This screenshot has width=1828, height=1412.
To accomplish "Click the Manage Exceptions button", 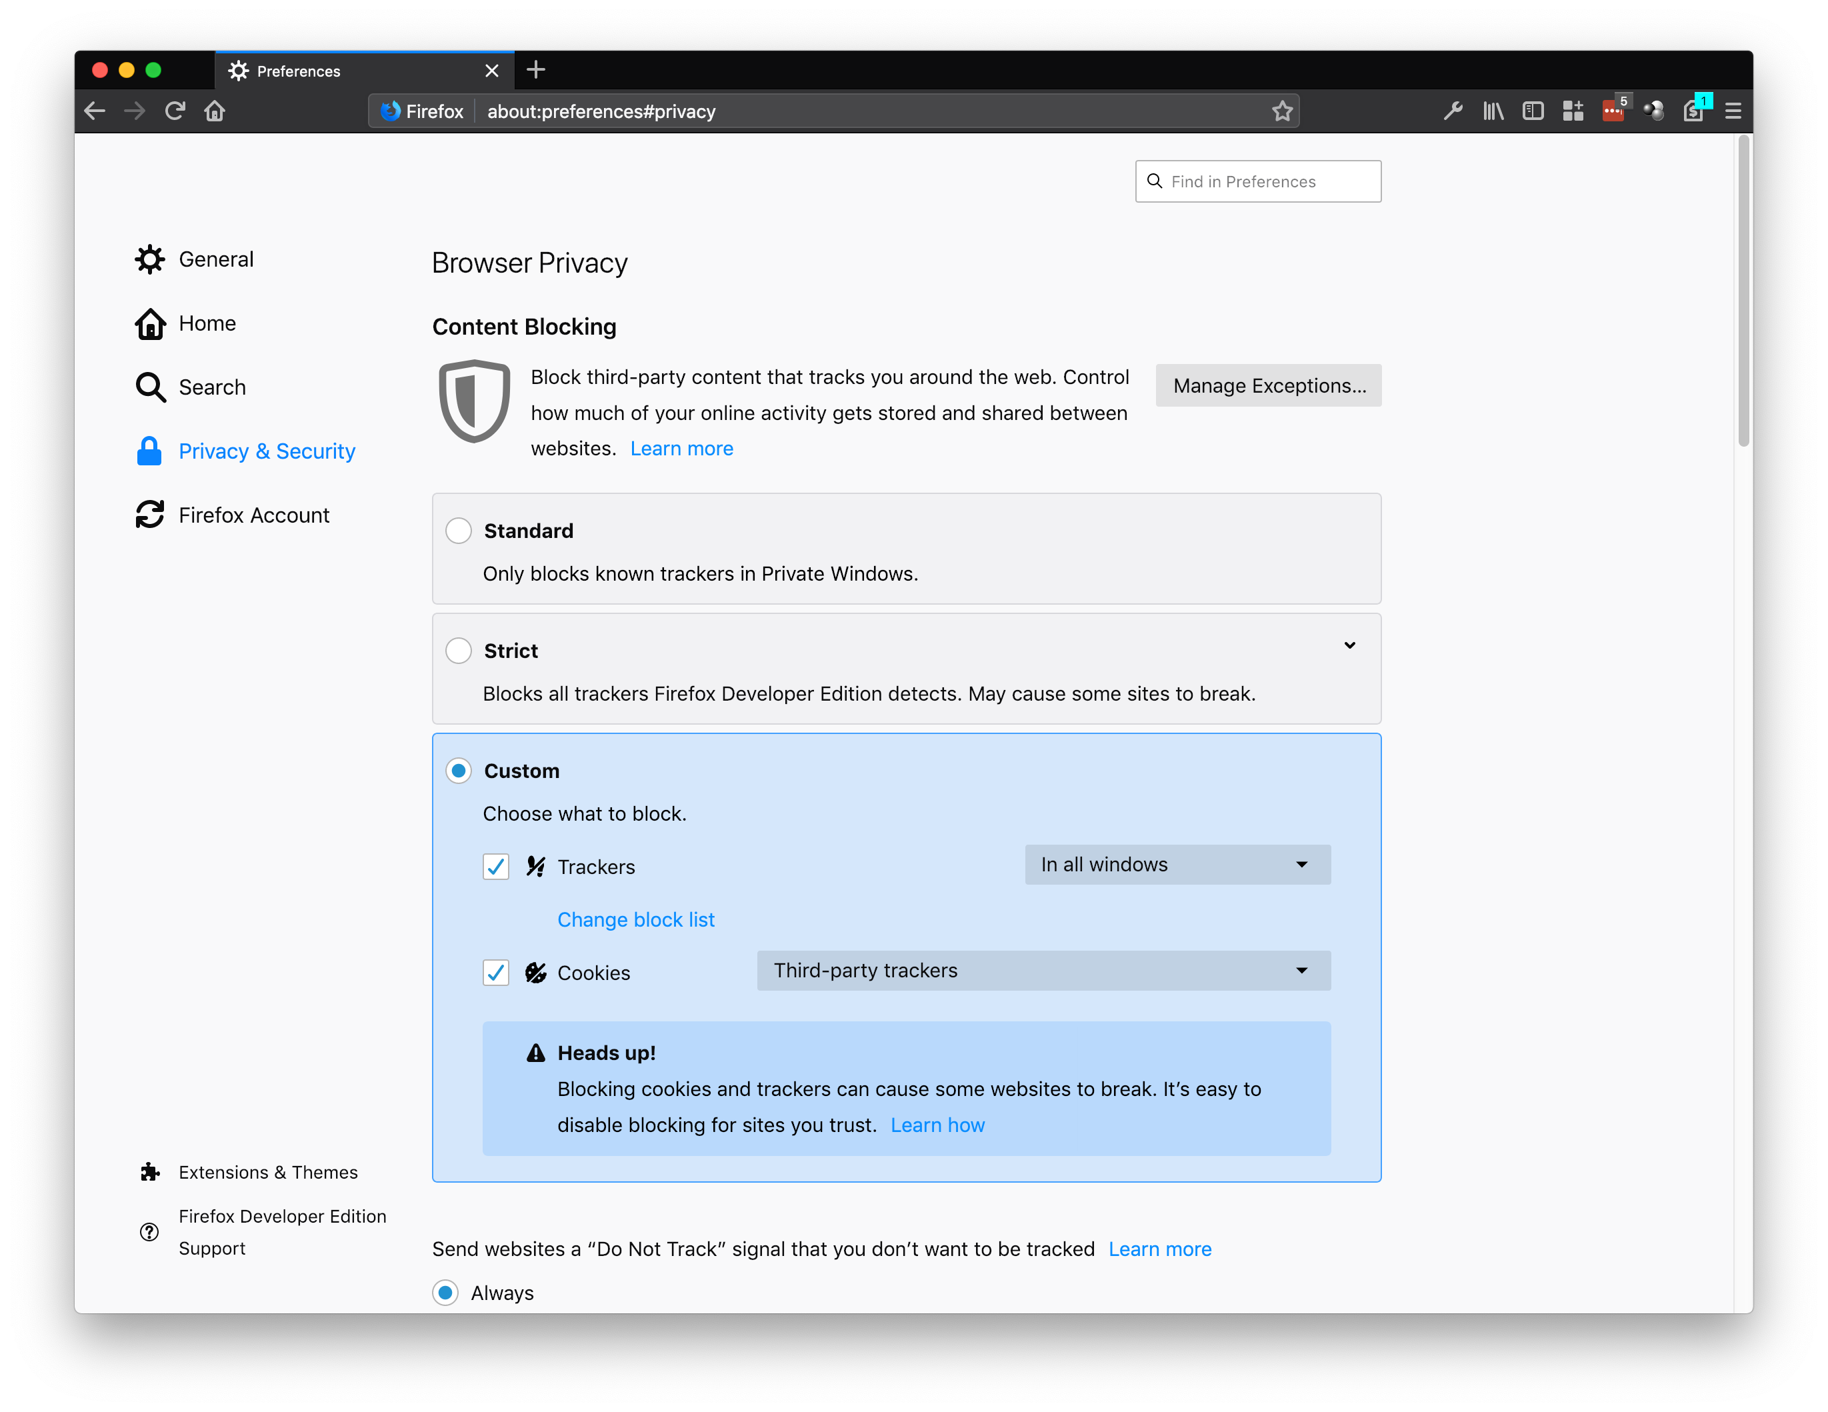I will coord(1268,386).
